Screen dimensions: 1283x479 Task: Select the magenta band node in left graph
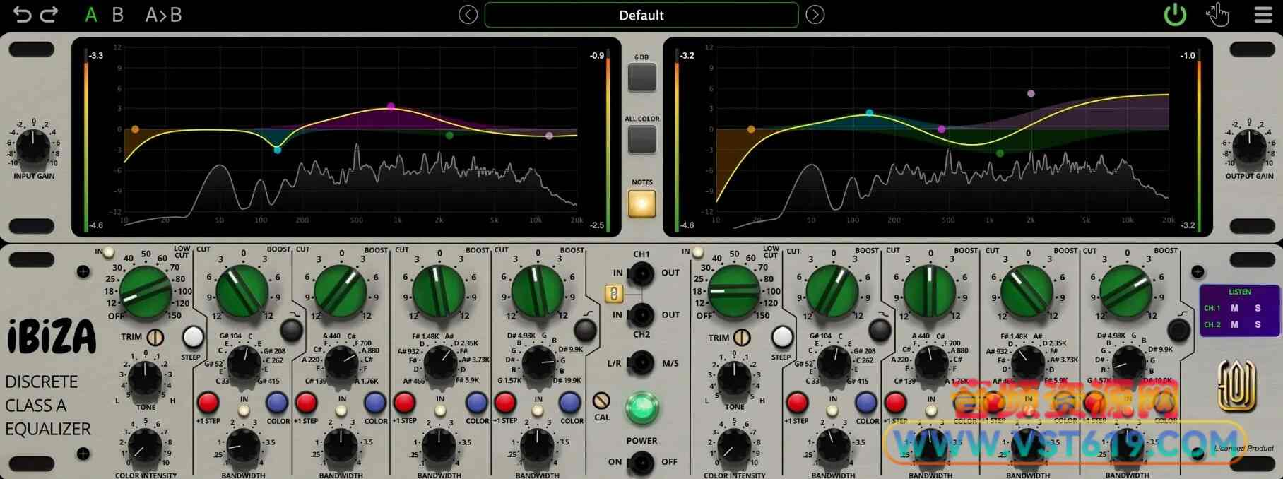pos(391,107)
